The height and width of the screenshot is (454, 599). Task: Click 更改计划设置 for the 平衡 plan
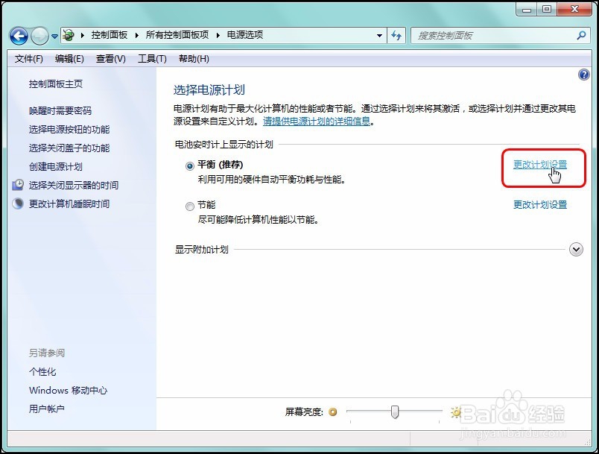pyautogui.click(x=540, y=165)
